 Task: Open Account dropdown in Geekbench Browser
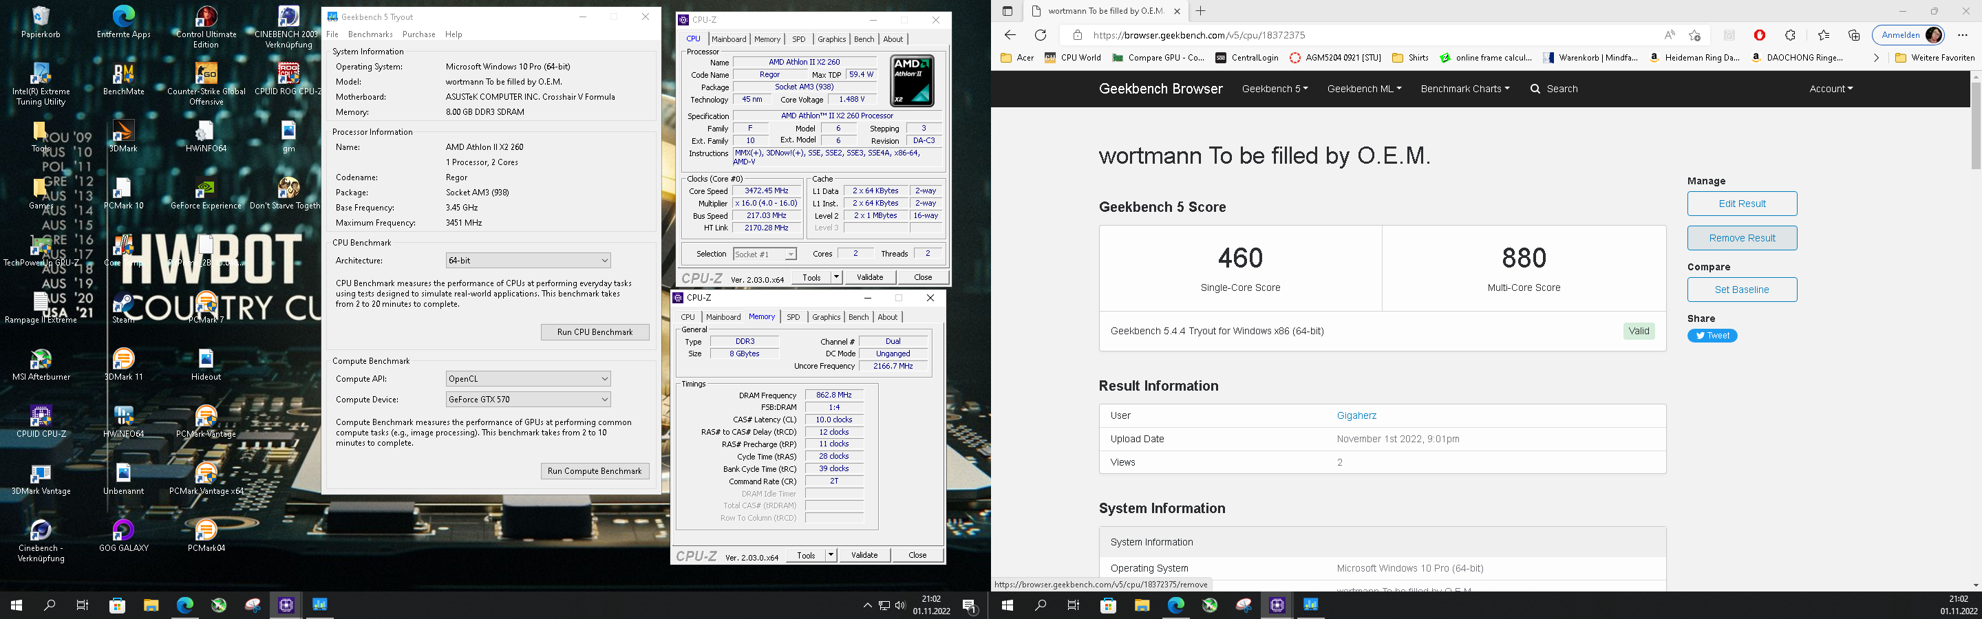tap(1831, 89)
